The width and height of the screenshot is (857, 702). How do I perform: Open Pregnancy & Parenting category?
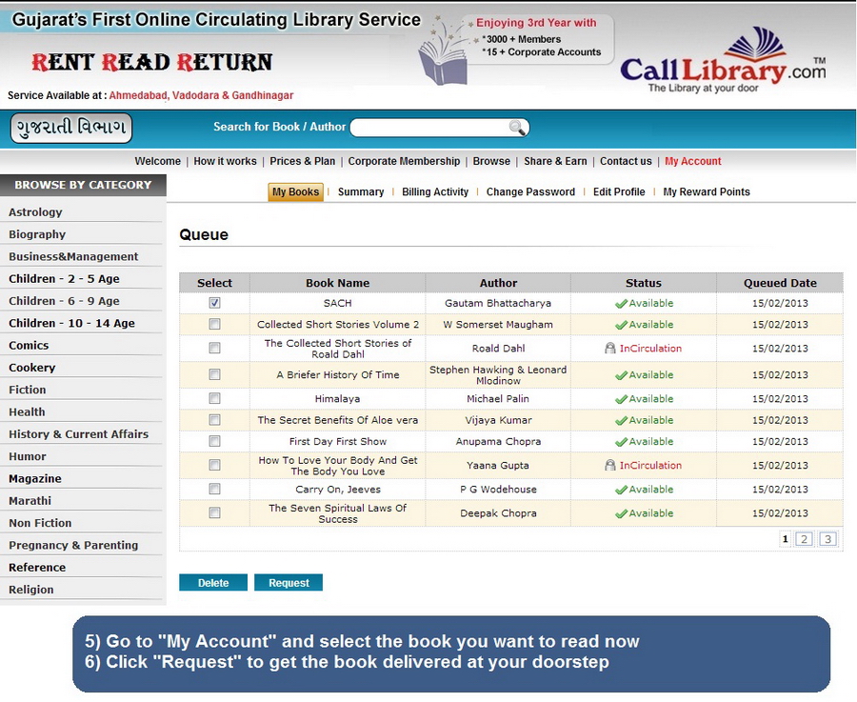point(73,545)
